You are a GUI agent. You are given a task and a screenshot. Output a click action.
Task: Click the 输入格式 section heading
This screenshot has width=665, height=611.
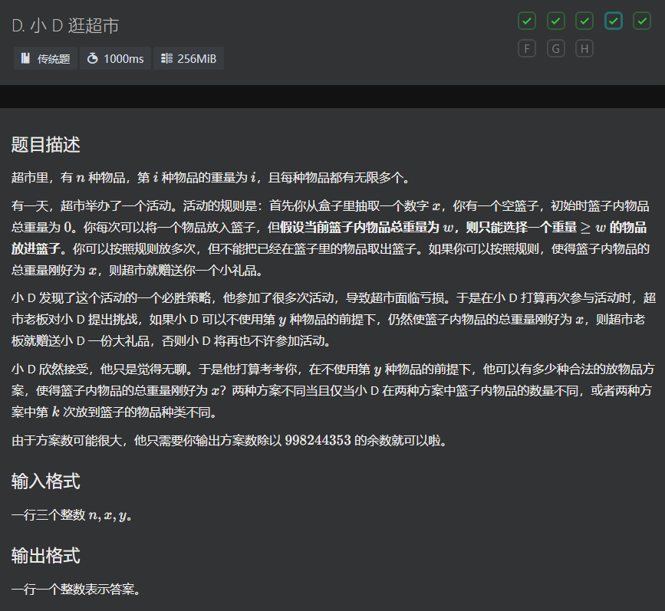coord(46,481)
